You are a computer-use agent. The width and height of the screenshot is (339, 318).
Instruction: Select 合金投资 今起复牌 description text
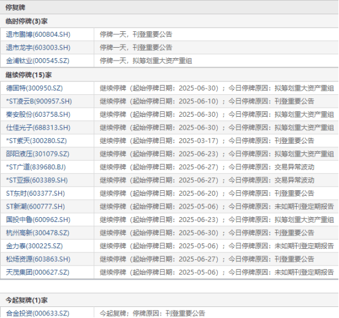[152, 314]
